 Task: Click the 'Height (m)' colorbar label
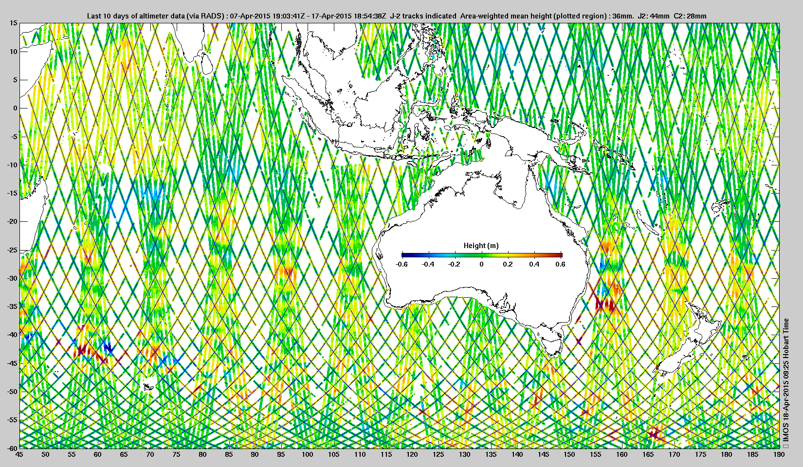481,246
